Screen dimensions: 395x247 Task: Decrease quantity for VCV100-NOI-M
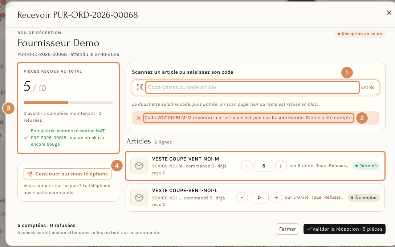click(247, 166)
